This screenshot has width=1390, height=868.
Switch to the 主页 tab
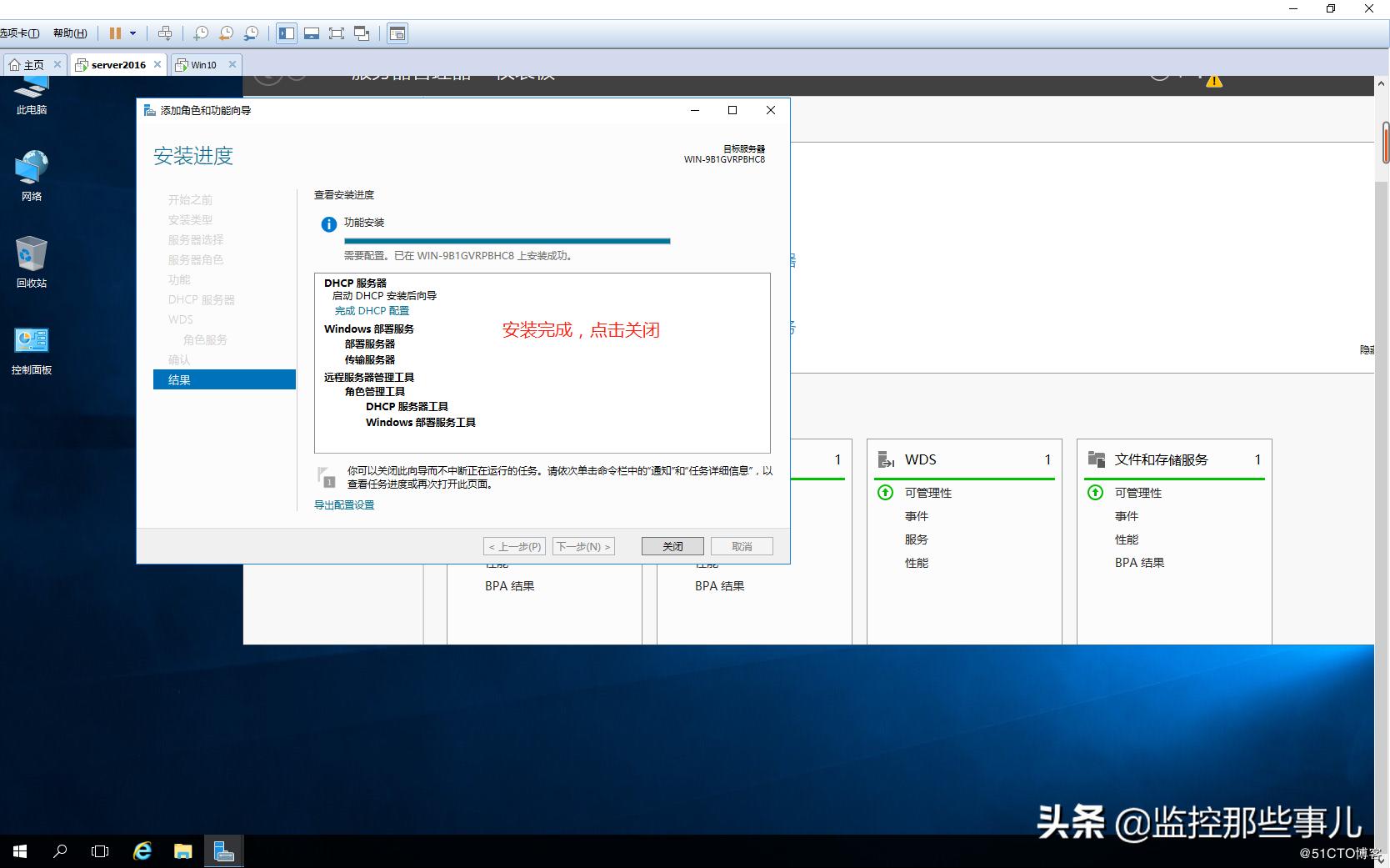32,64
